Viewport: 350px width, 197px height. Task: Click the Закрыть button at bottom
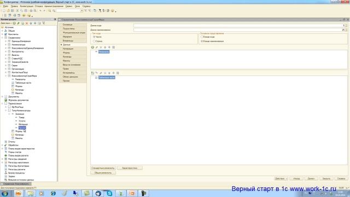[326, 179]
